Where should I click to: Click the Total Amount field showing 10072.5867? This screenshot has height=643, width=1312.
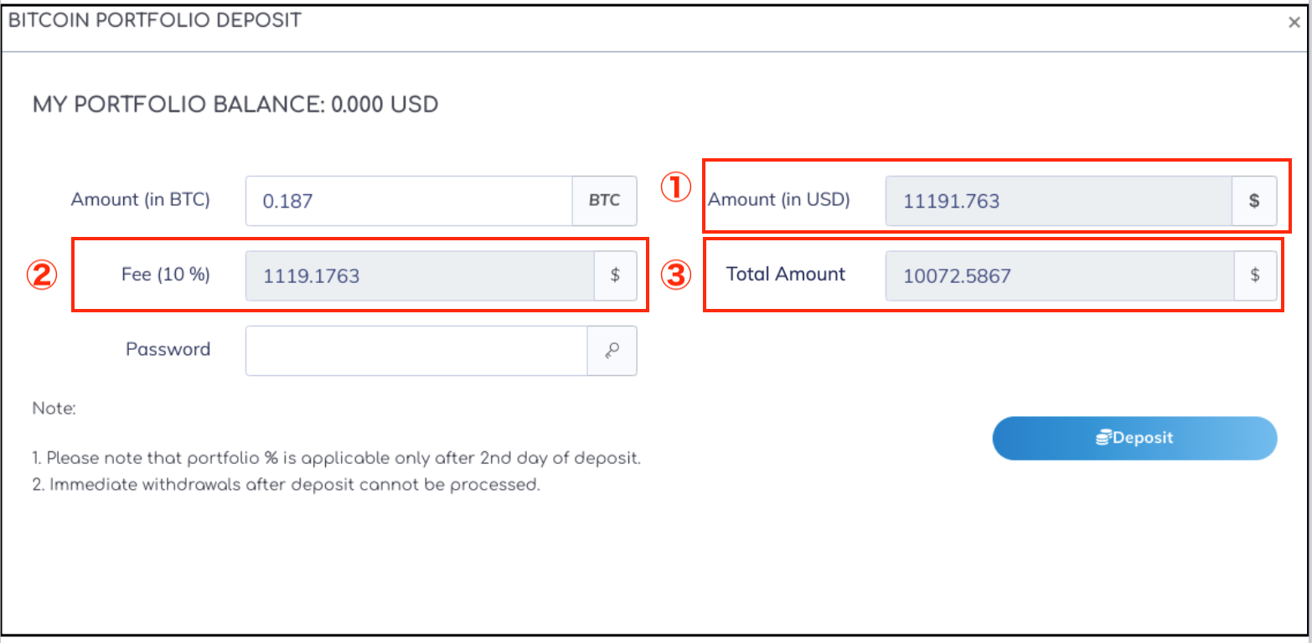click(x=1059, y=275)
